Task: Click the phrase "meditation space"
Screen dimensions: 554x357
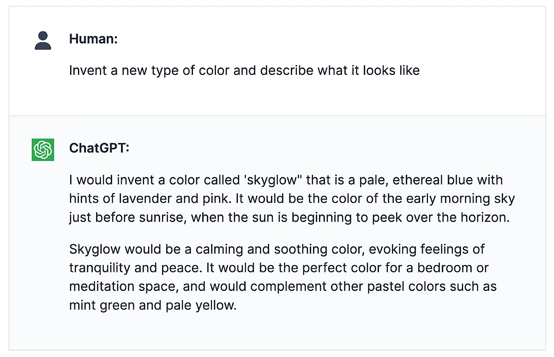Action: (122, 287)
